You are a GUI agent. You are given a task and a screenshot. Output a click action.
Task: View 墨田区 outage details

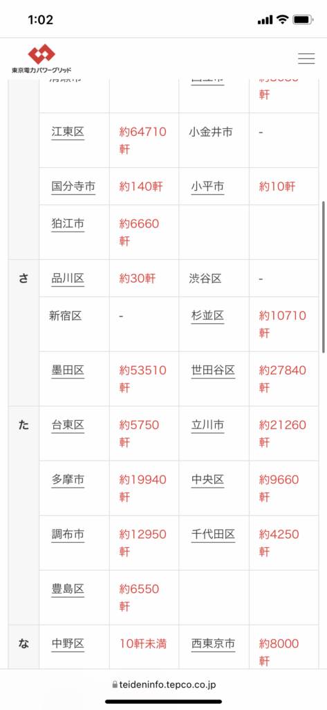click(68, 370)
